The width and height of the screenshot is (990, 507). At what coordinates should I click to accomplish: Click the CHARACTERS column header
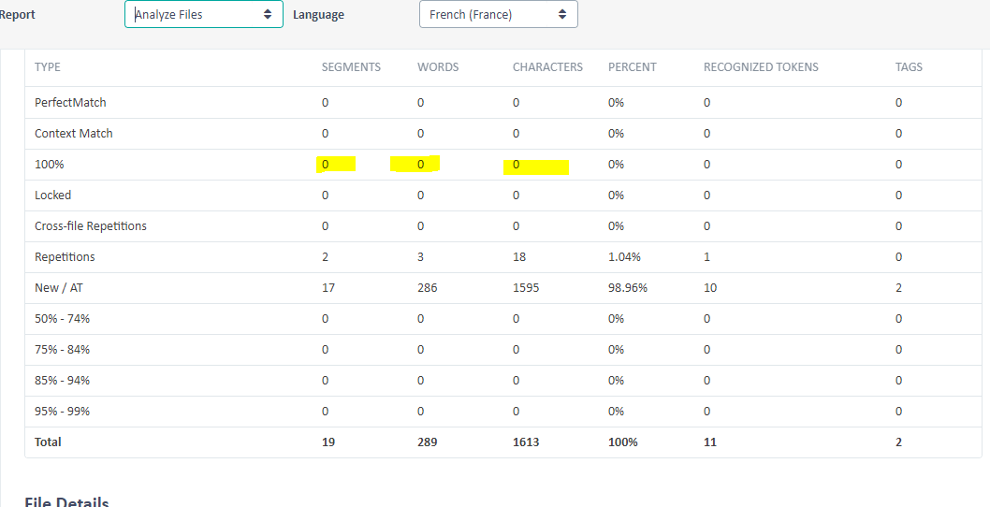(547, 67)
